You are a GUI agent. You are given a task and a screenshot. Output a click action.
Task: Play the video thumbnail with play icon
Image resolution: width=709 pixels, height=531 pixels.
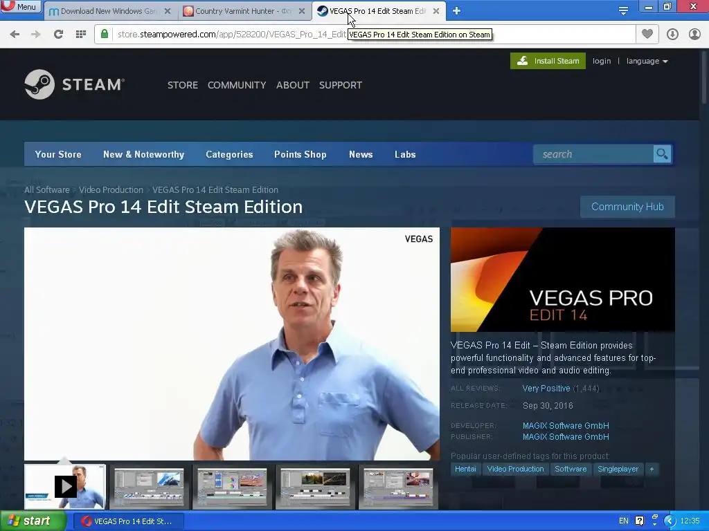[64, 487]
